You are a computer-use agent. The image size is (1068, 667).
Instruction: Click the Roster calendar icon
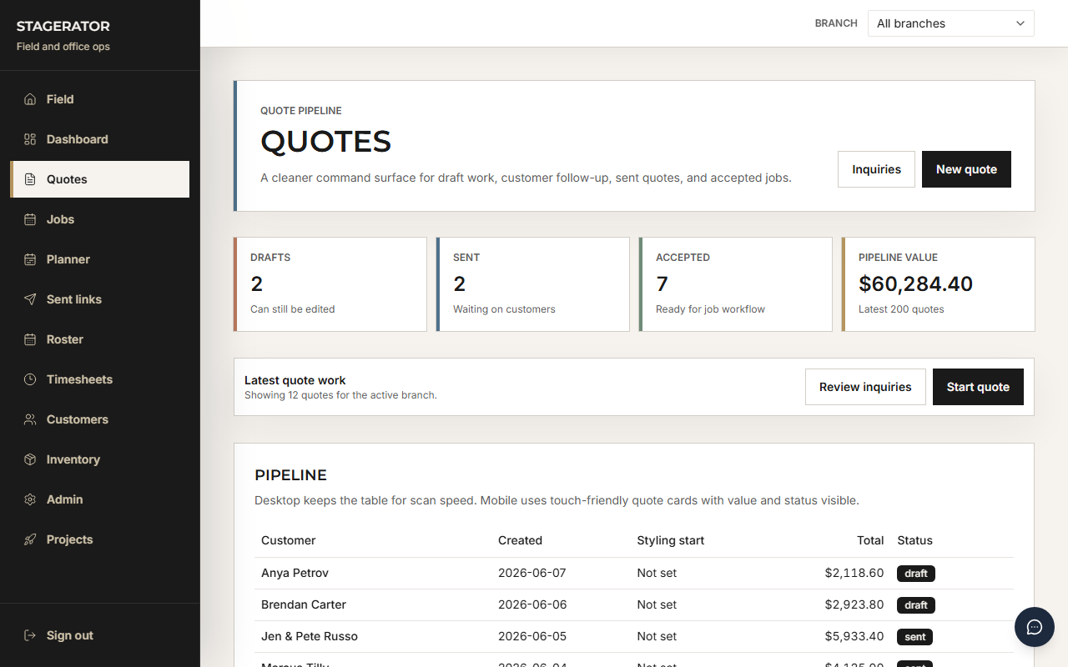[30, 339]
